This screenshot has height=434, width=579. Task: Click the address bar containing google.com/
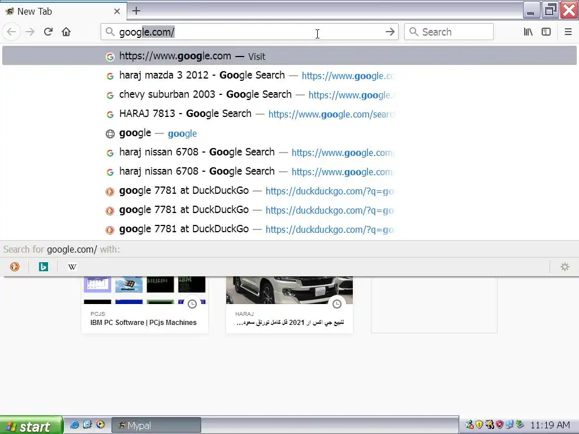point(249,32)
